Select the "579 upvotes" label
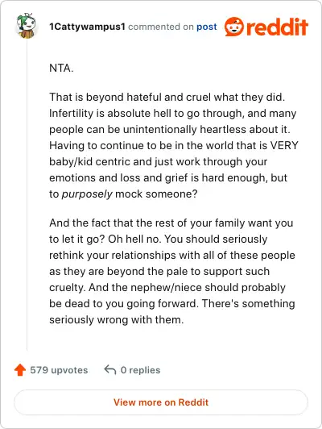Viewport: 322px width, 429px height. click(x=59, y=370)
